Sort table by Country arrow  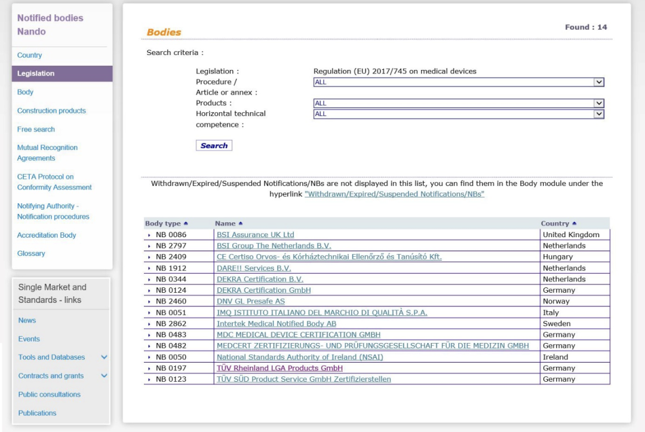575,223
